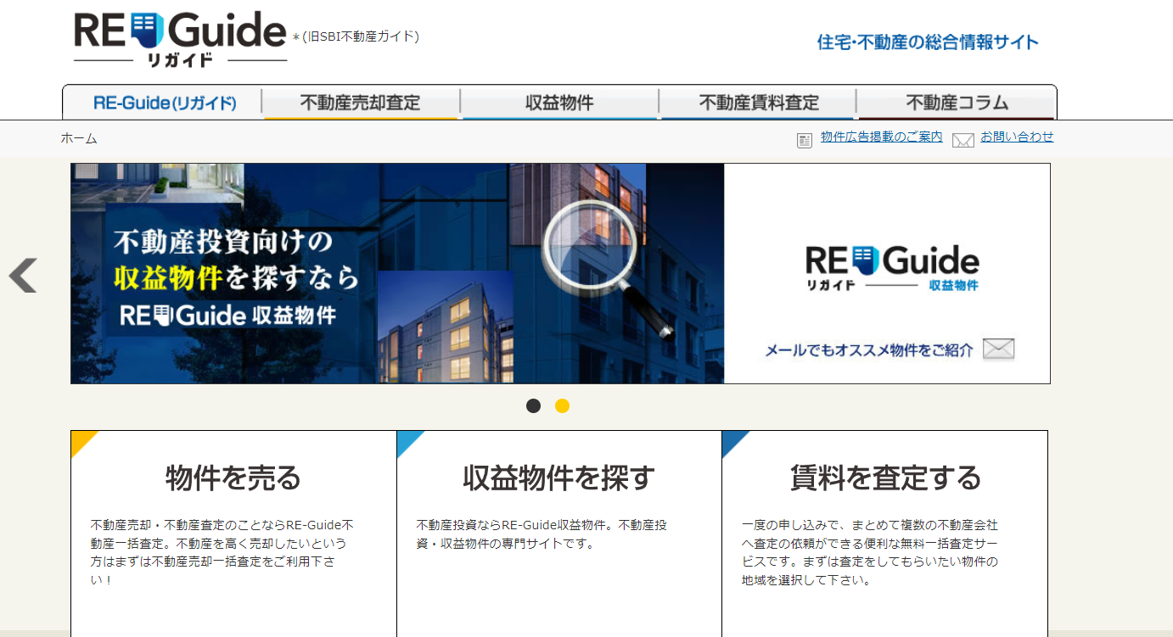
Task: Click the envelope icon beside お問い合わせ
Action: pyautogui.click(x=963, y=141)
